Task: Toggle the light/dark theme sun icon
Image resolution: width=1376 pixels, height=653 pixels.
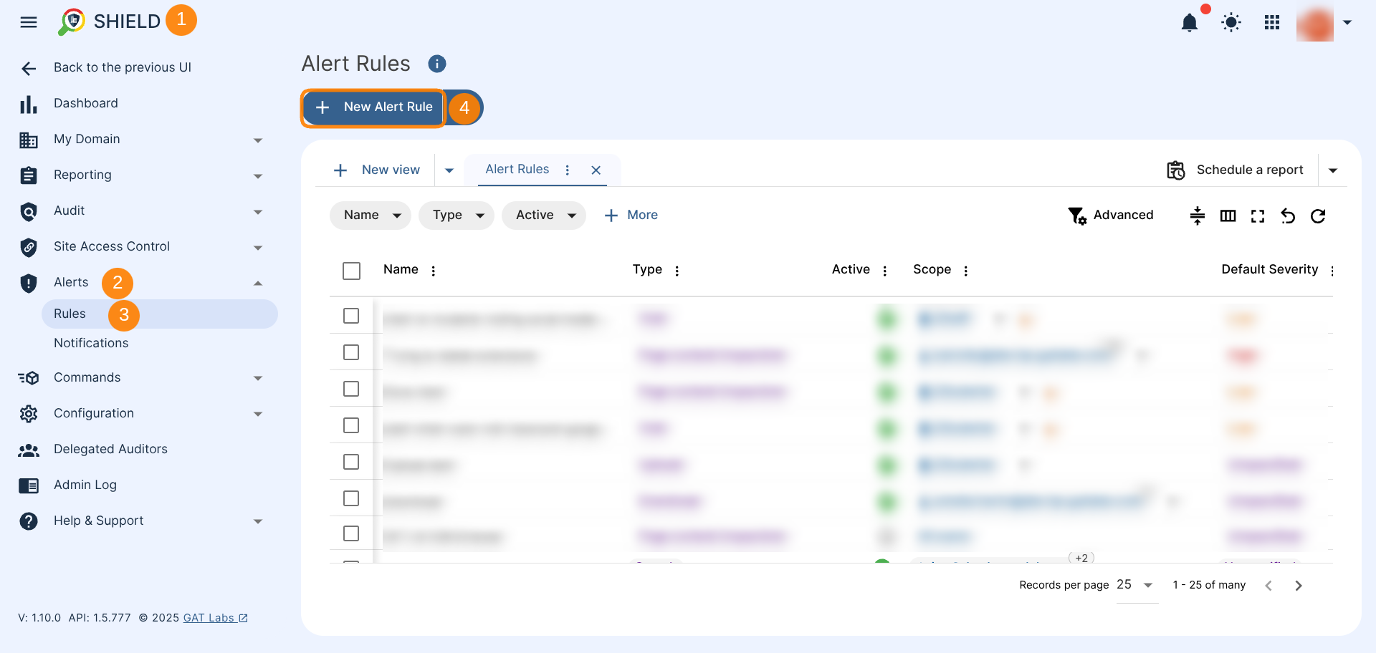Action: click(1231, 23)
